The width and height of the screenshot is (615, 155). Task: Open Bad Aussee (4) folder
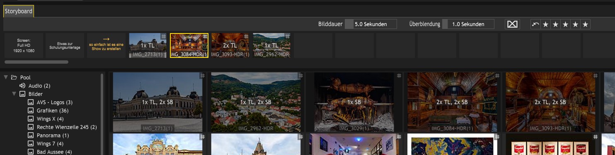point(54,152)
